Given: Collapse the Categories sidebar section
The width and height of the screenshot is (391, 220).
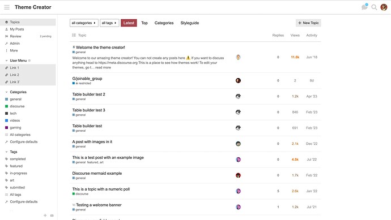Looking at the screenshot, I should click(x=16, y=92).
